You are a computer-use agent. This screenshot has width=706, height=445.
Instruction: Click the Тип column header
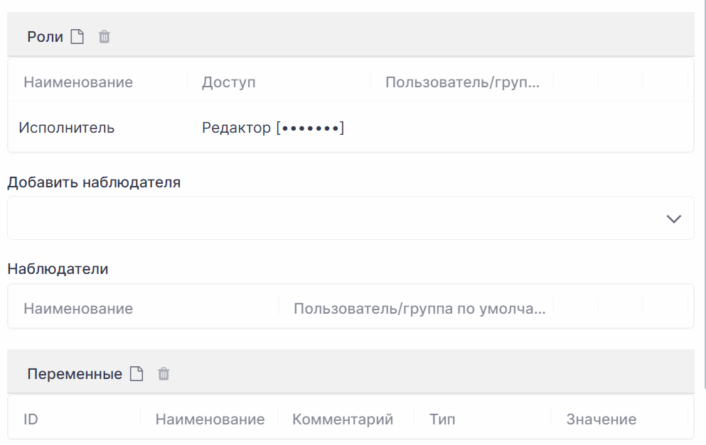coord(442,419)
